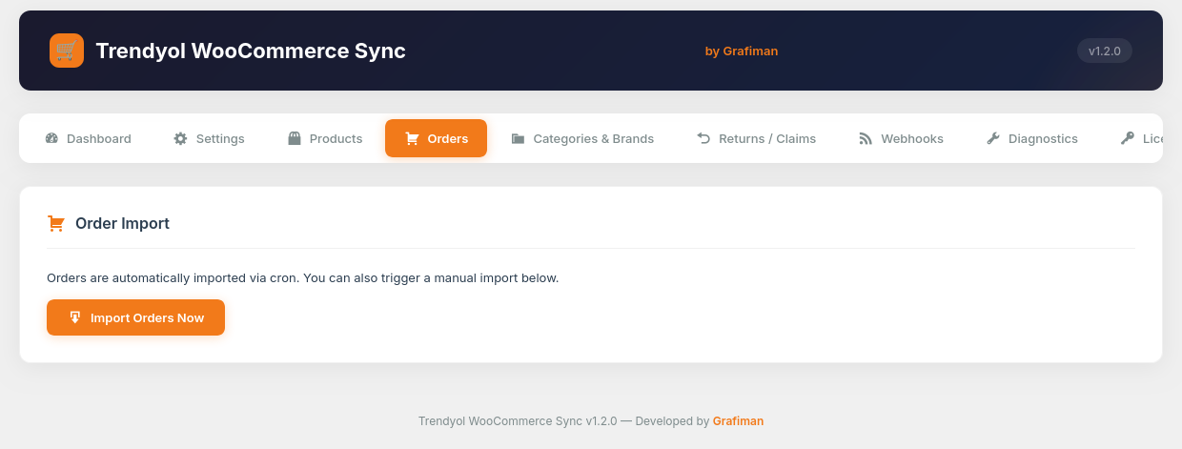Open Categories & Brands tab

pyautogui.click(x=582, y=138)
